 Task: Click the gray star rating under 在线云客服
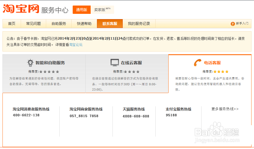click(x=132, y=71)
